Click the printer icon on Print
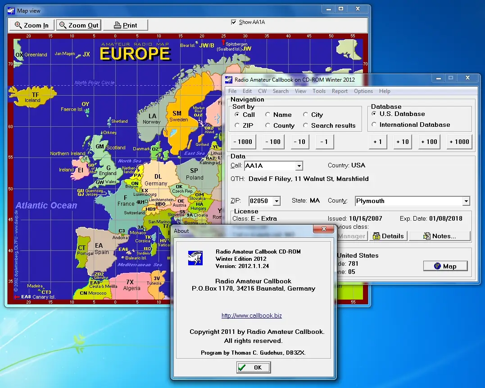Image resolution: width=485 pixels, height=388 pixels. click(x=117, y=25)
